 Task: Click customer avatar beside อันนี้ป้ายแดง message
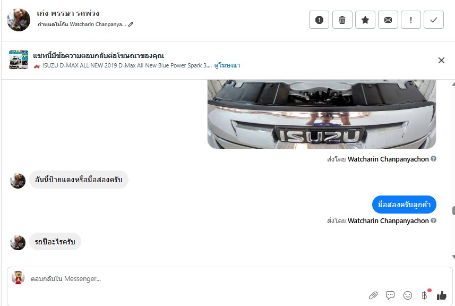tap(18, 181)
